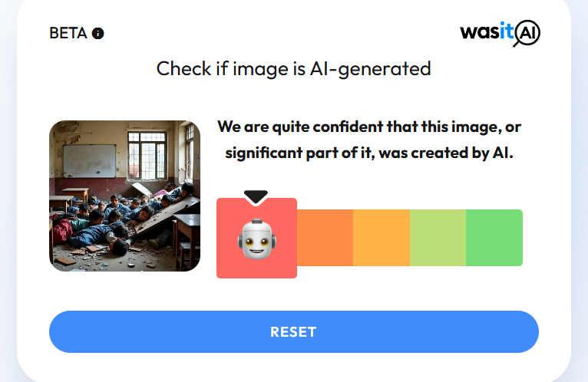
Task: Click the magnifier AI circle in logo
Action: click(x=527, y=33)
